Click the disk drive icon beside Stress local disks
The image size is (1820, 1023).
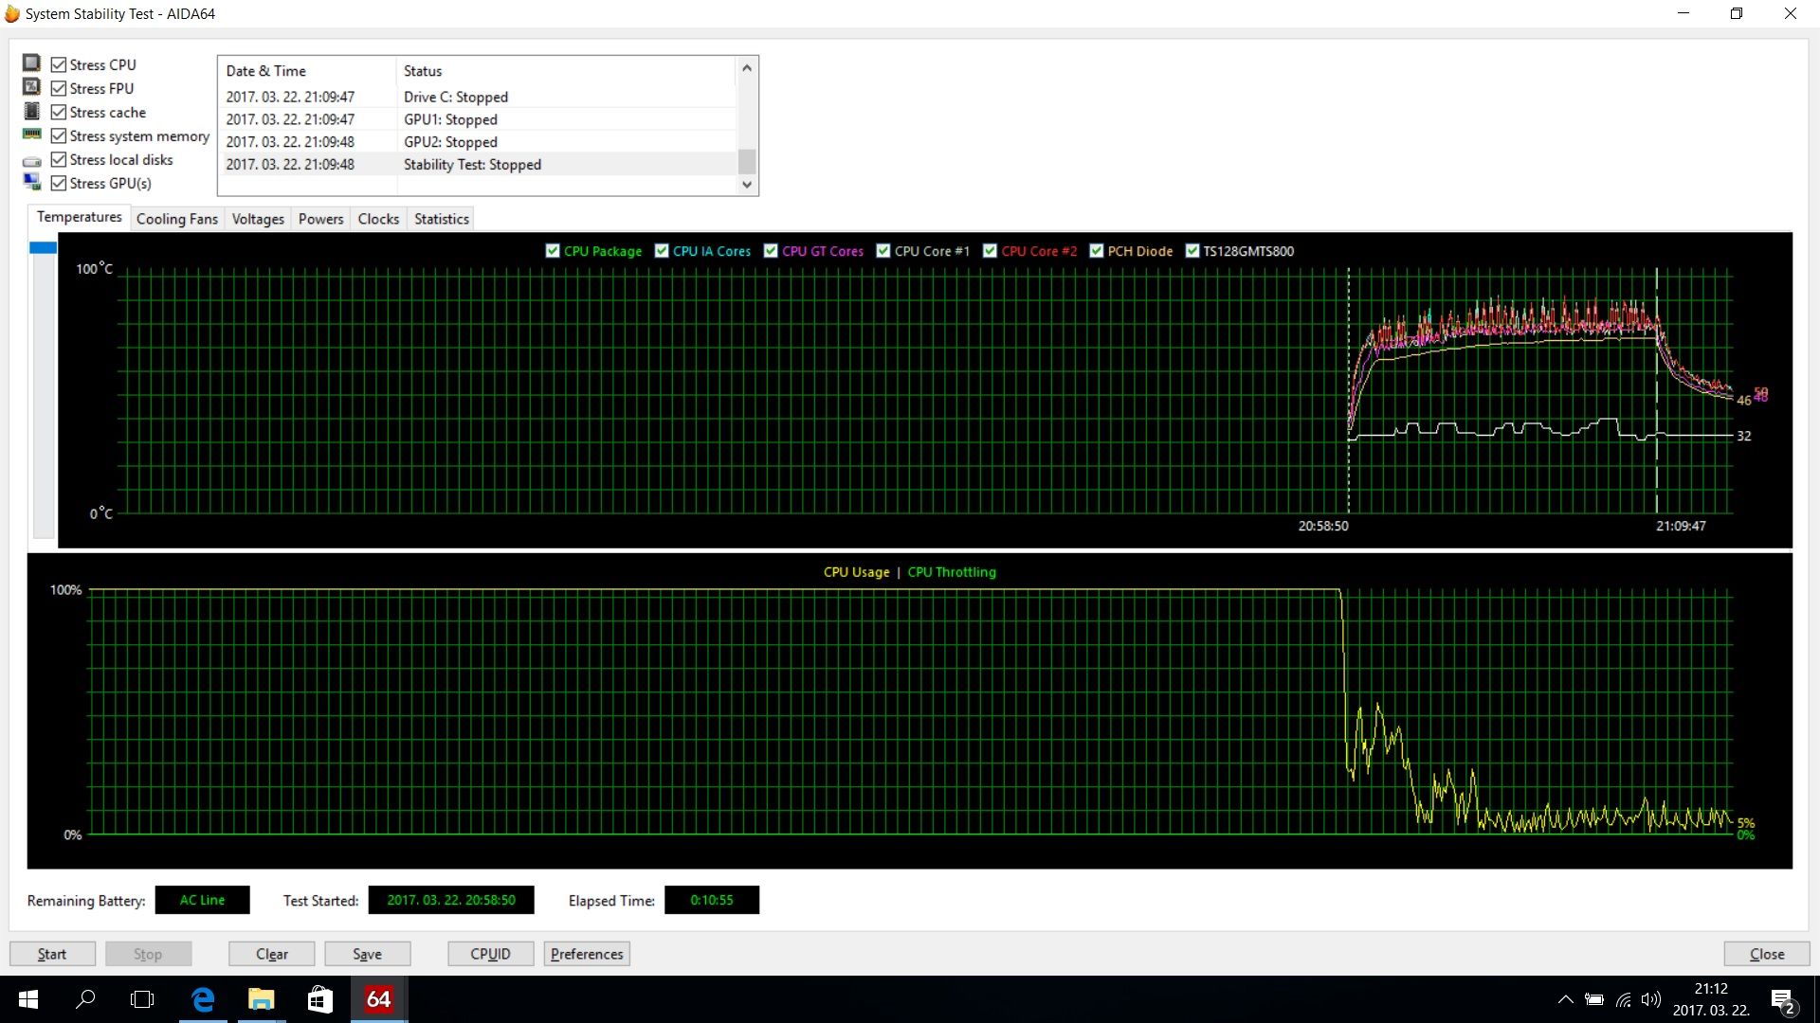click(x=31, y=161)
